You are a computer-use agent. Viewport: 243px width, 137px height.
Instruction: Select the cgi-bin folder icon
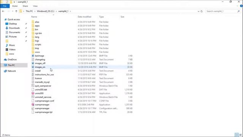coord(33,33)
